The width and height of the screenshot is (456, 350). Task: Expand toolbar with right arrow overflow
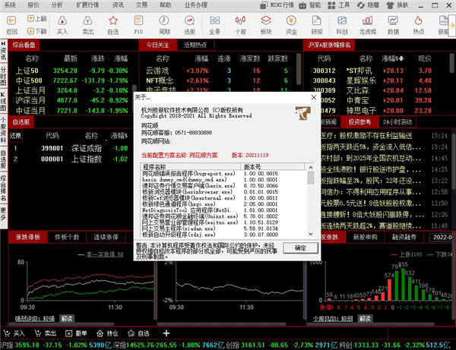click(x=452, y=26)
